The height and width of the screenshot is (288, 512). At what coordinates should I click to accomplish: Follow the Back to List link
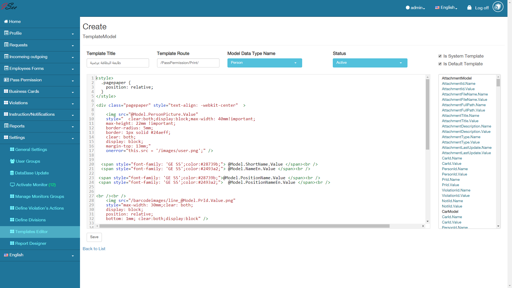(x=94, y=249)
